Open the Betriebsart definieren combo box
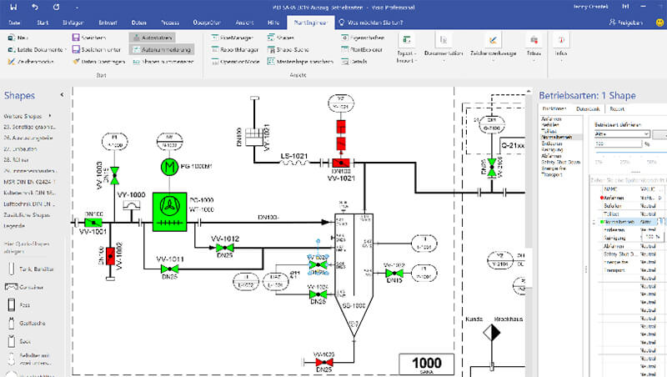The image size is (667, 377). point(622,133)
